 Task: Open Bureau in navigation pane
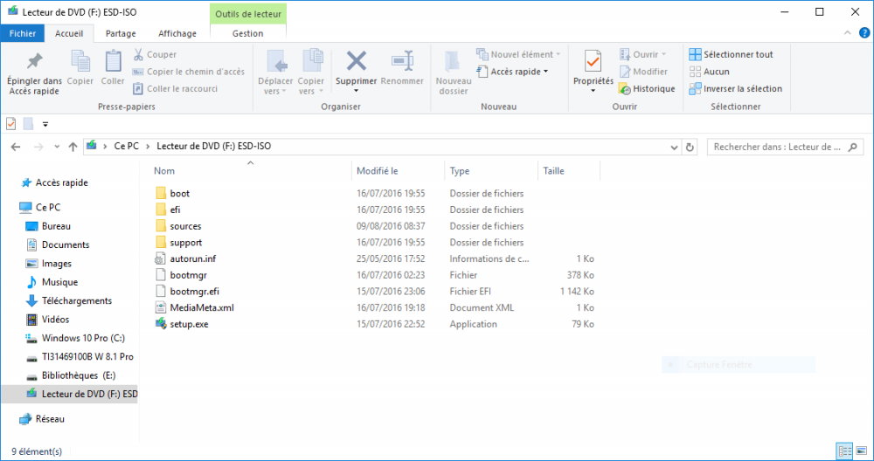56,226
